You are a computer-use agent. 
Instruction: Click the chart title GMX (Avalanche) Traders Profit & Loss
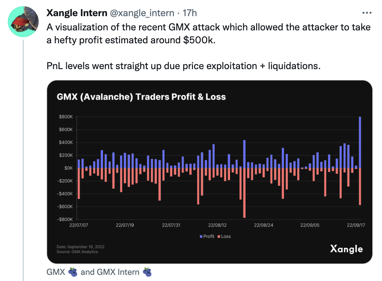click(x=141, y=97)
